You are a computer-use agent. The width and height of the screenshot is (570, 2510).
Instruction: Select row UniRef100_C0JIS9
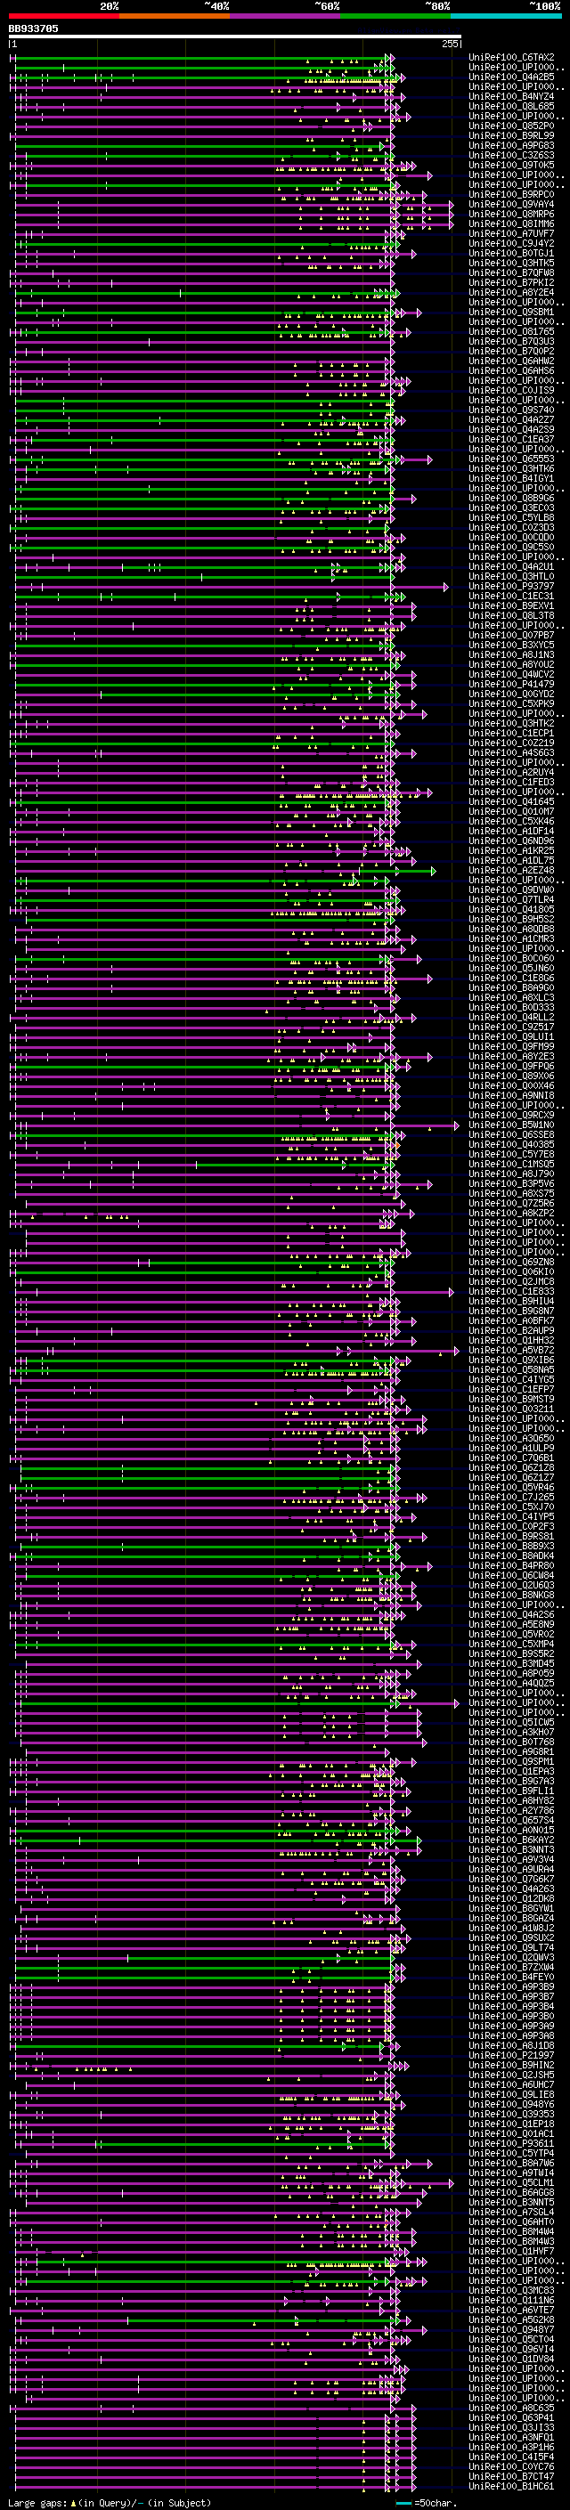point(511,391)
